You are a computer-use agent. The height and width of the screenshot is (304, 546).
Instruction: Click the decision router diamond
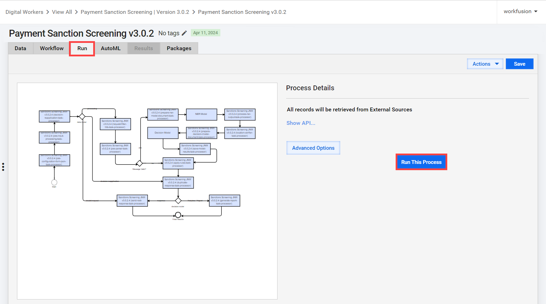[178, 201]
